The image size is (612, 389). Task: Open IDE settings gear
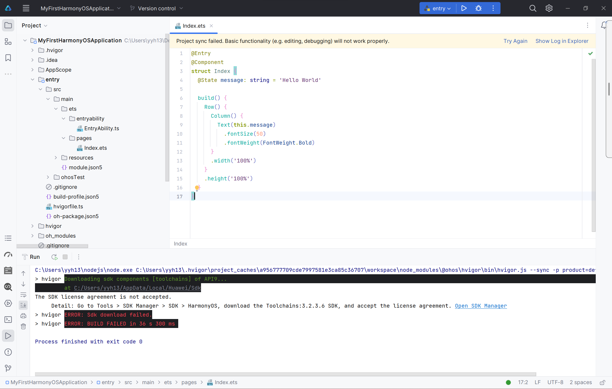pos(549,8)
